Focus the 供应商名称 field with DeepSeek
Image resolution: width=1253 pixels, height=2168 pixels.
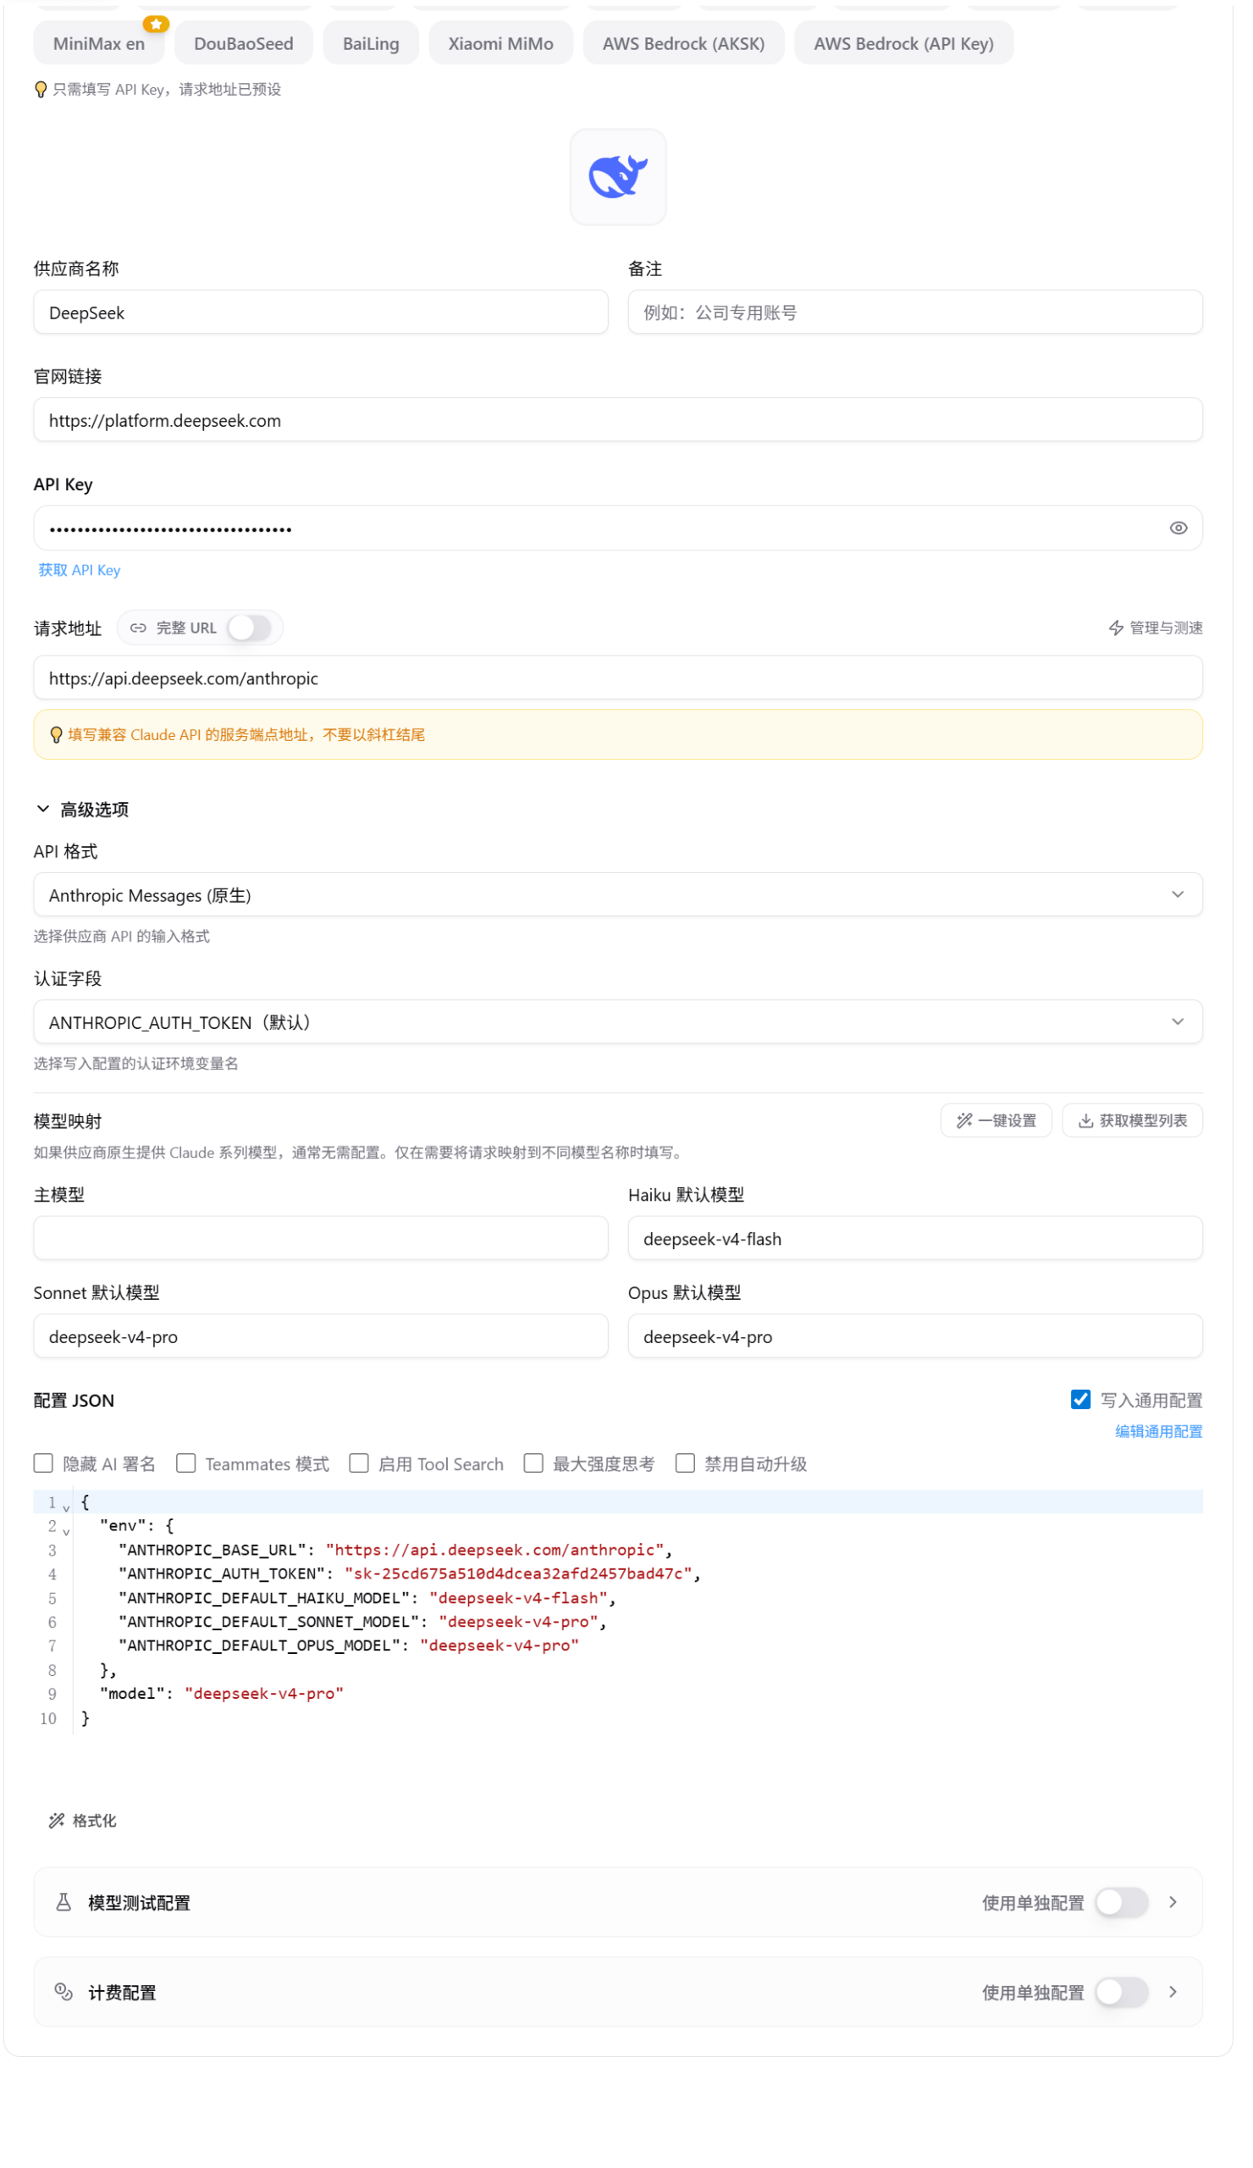[321, 312]
